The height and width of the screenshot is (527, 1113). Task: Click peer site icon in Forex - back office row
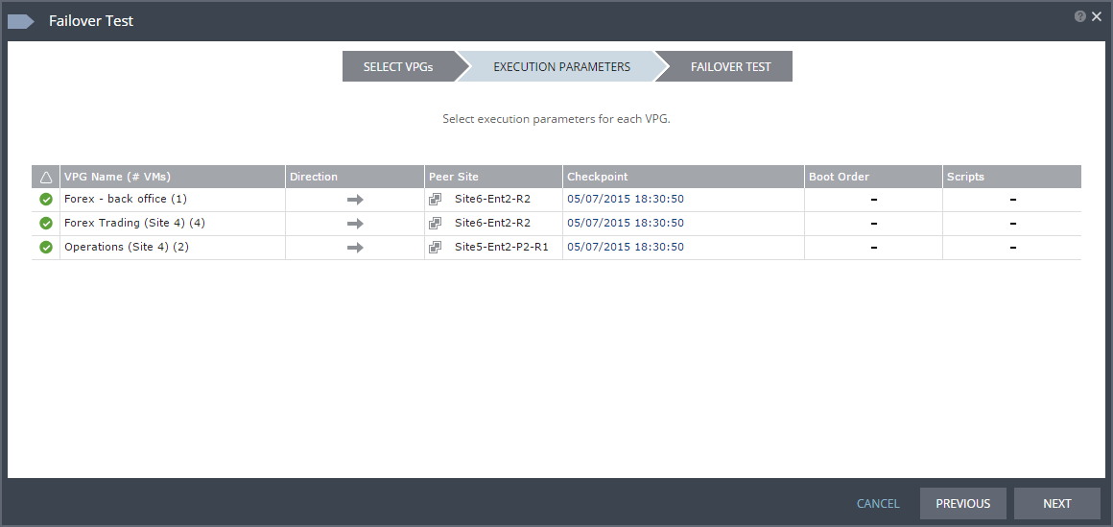[x=435, y=200]
